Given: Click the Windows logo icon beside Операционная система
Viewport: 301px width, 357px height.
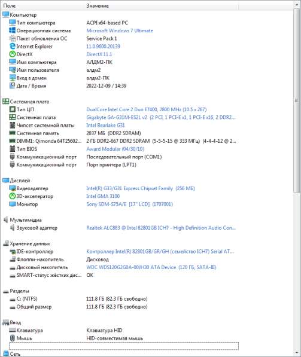Looking at the screenshot, I should click(x=12, y=30).
